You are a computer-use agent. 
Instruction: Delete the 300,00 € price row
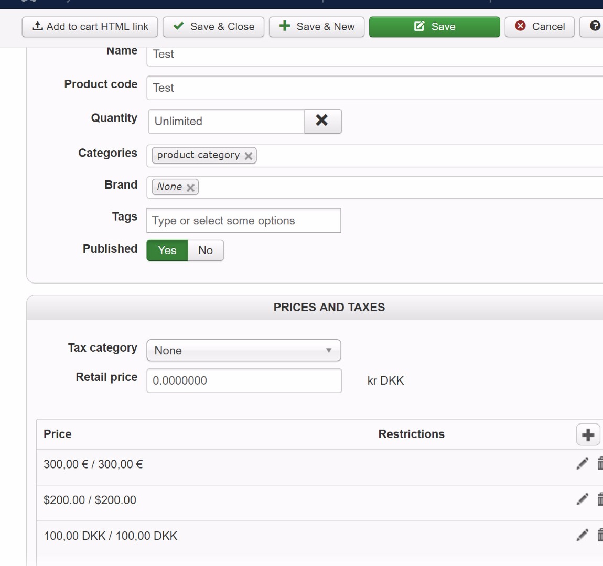coord(600,464)
